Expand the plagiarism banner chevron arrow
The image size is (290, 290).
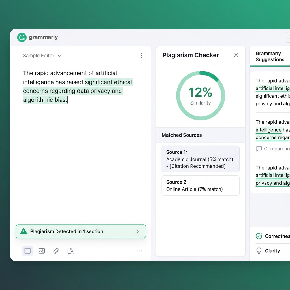click(x=138, y=231)
